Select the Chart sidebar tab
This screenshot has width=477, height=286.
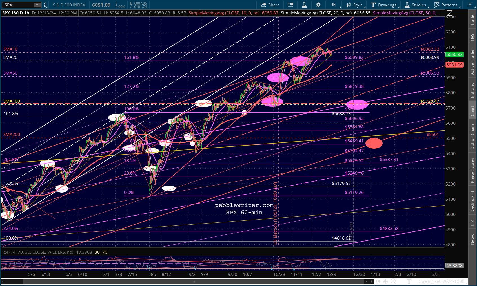[472, 111]
